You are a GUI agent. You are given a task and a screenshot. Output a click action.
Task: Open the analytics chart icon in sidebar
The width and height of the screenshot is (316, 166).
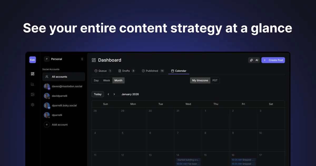pos(32,84)
